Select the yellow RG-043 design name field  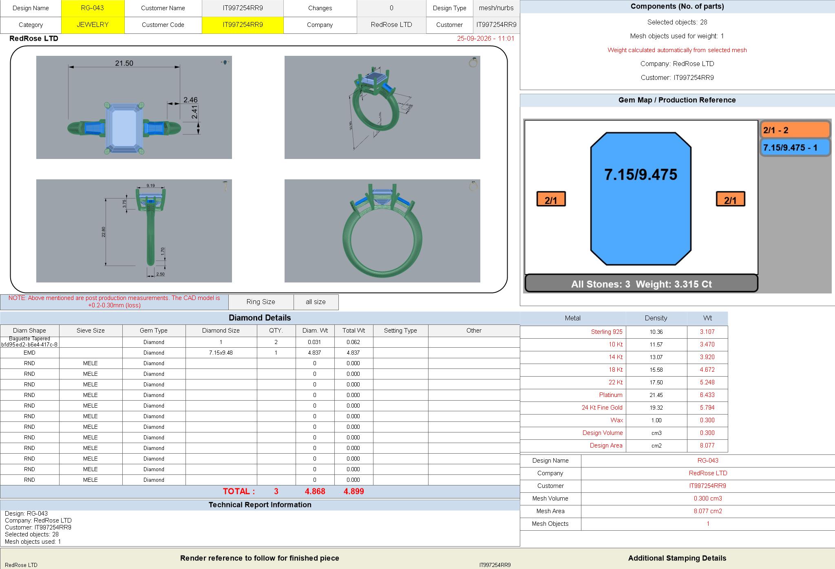[93, 8]
